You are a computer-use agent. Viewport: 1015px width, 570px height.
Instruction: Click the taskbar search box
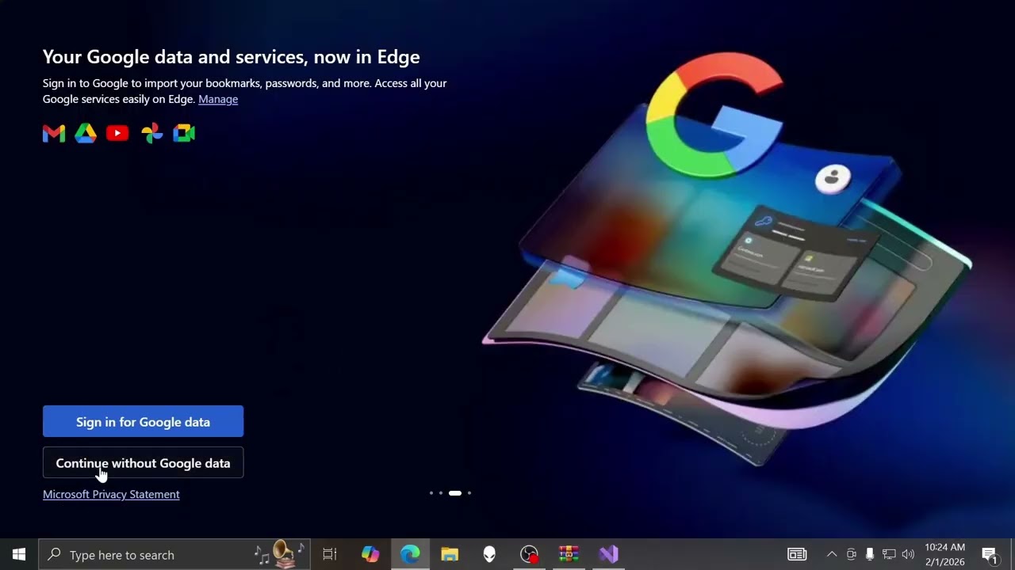pos(174,555)
